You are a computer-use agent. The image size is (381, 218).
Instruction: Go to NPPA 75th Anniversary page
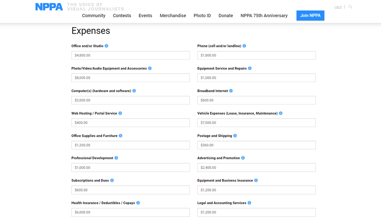pos(264,16)
